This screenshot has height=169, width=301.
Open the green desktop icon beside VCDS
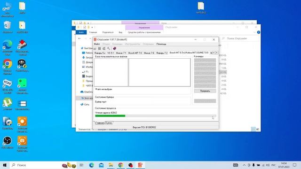click(x=22, y=86)
